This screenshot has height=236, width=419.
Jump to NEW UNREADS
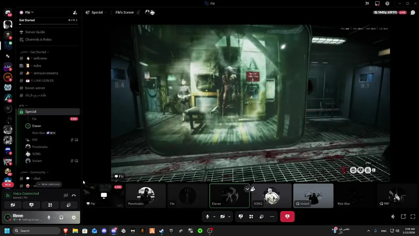pos(49,185)
